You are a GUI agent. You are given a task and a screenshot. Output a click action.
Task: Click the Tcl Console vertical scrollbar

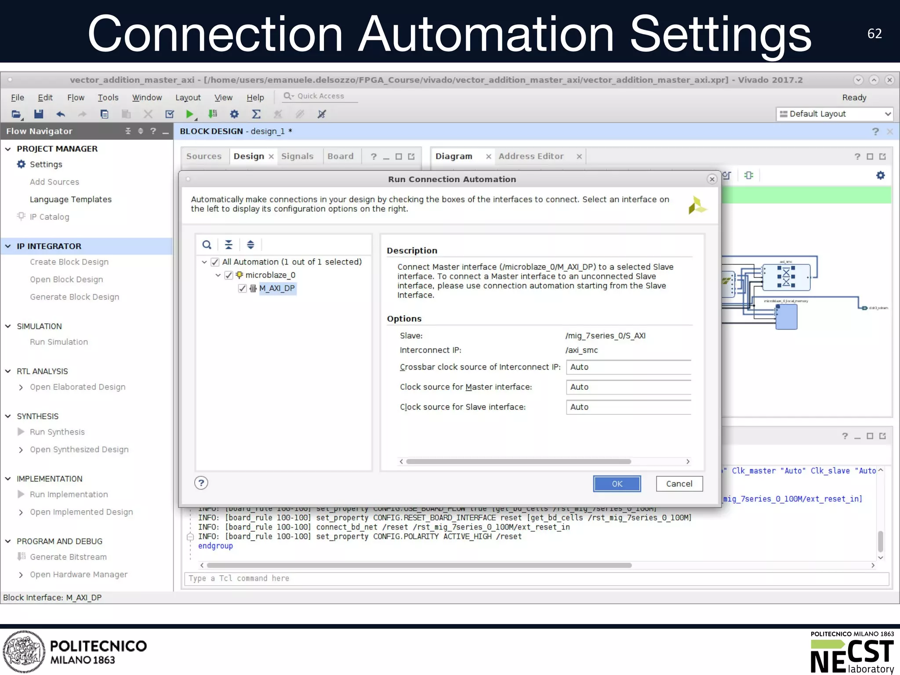(x=881, y=541)
